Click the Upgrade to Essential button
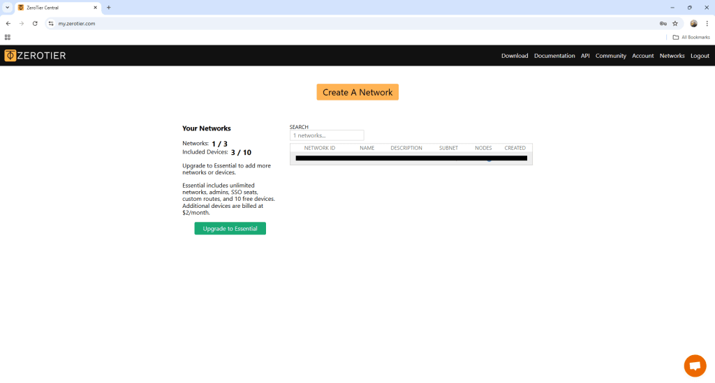Image resolution: width=715 pixels, height=383 pixels. coord(230,229)
